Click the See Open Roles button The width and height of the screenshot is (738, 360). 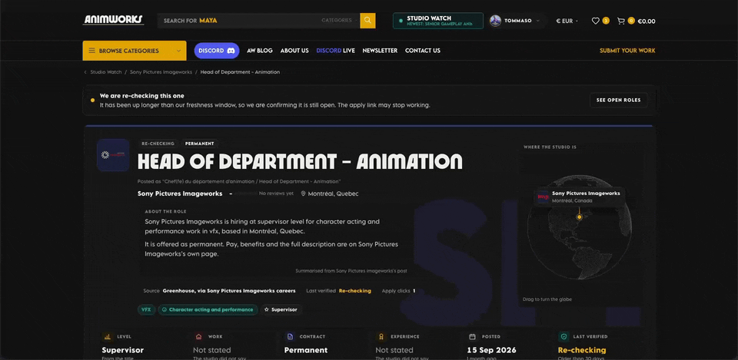618,100
